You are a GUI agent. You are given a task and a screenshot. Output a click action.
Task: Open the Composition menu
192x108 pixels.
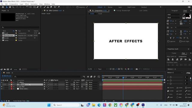[13, 4]
